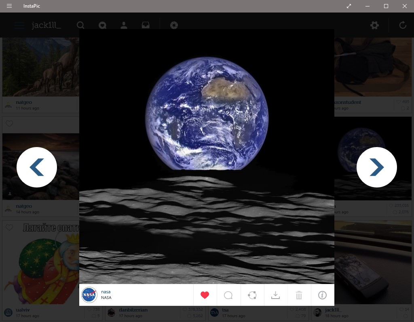This screenshot has height=322, width=414.
Task: Open the camera shutter icon in header
Action: point(174,25)
